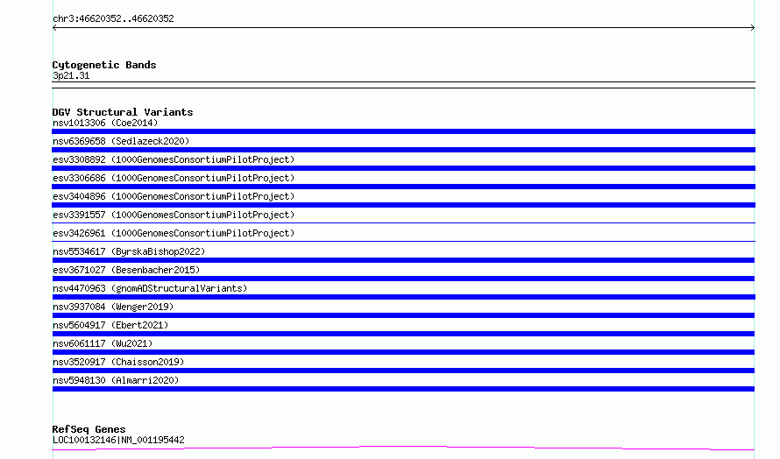Click the blue bar under esv3671027
The height and width of the screenshot is (459, 780).
click(403, 279)
